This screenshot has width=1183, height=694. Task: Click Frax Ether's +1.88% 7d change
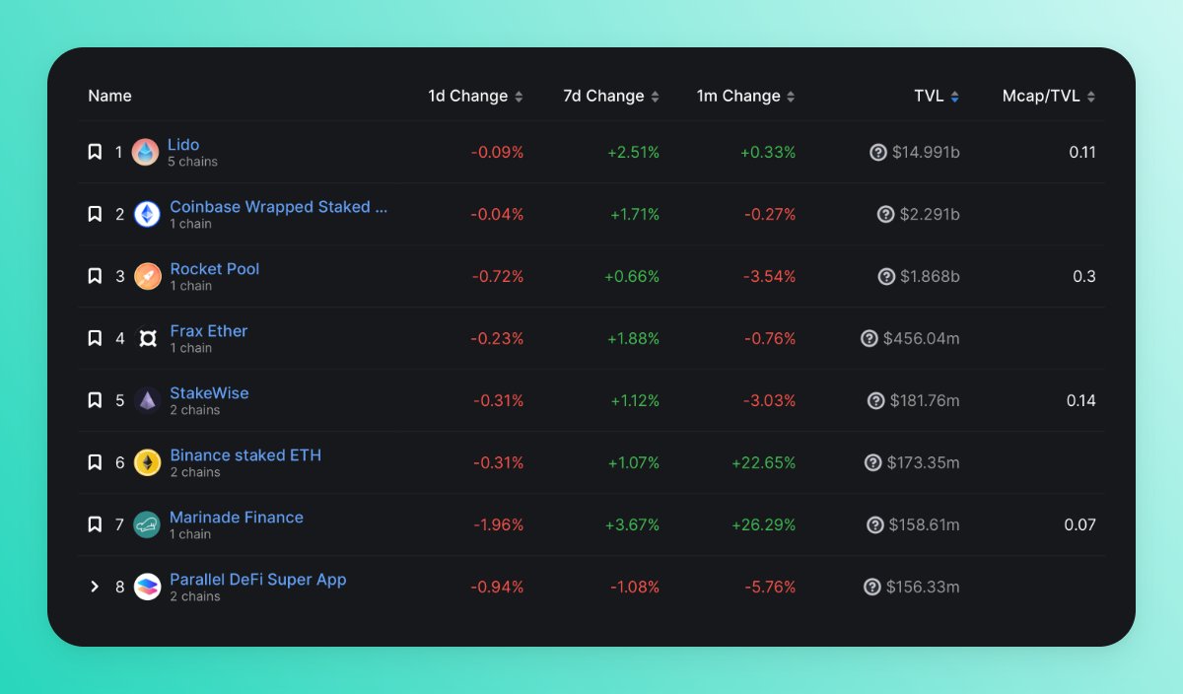(x=633, y=338)
